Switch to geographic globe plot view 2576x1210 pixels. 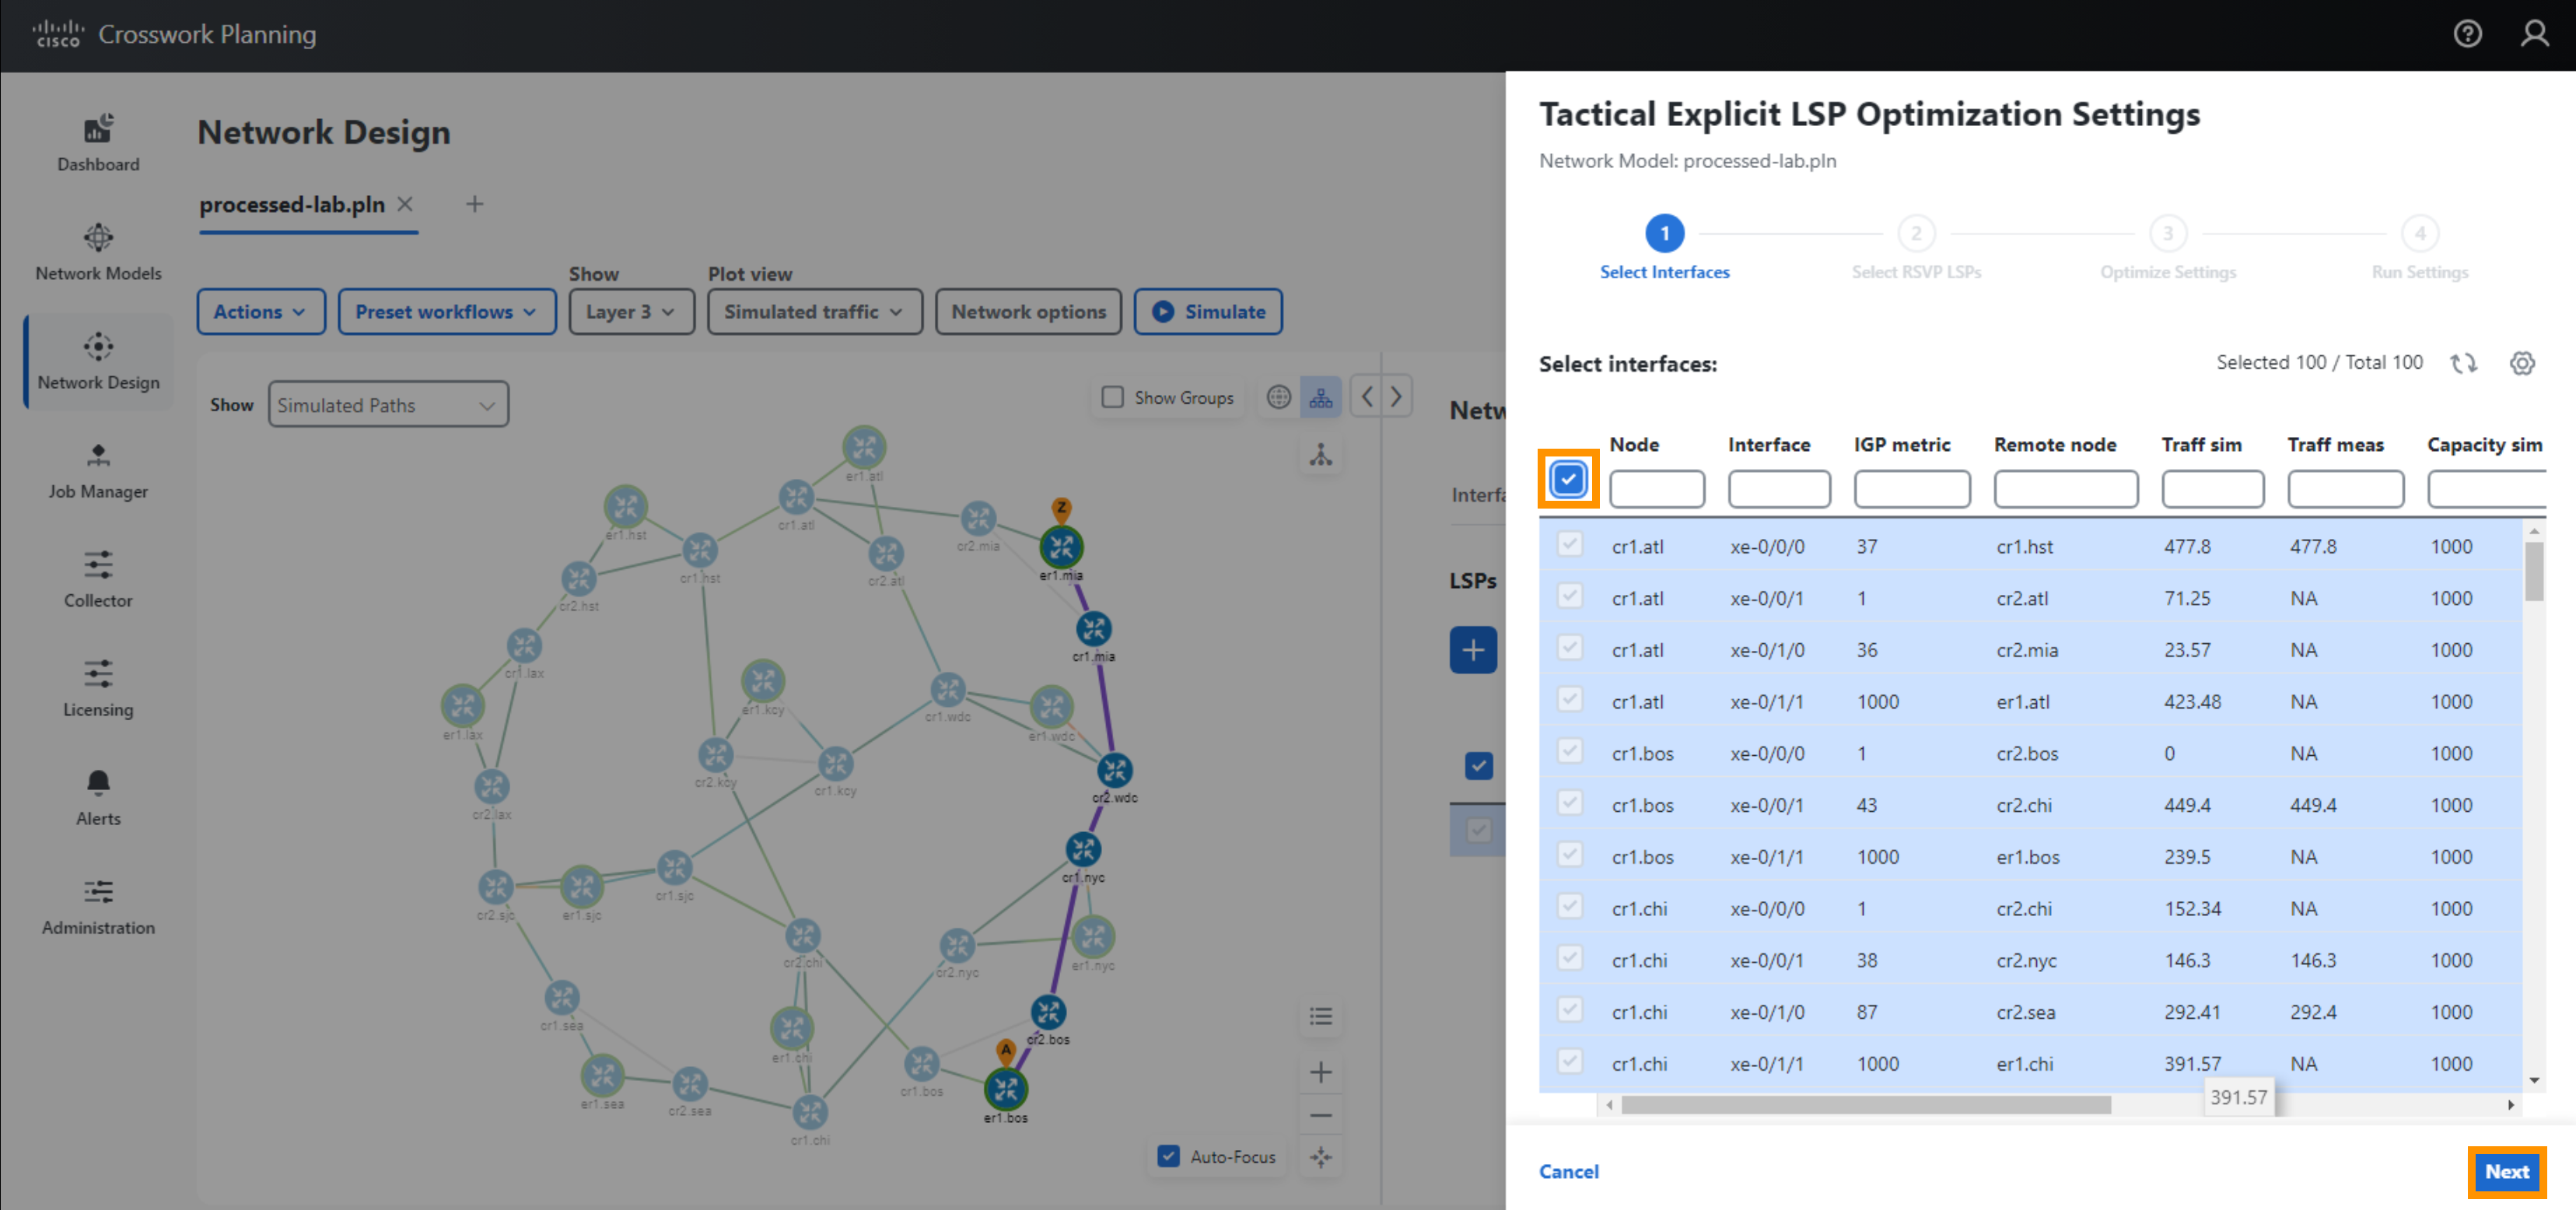tap(1278, 397)
